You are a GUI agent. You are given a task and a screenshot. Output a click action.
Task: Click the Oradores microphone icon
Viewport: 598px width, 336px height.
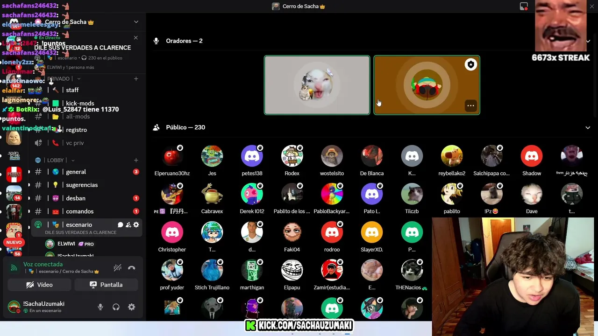pos(157,41)
